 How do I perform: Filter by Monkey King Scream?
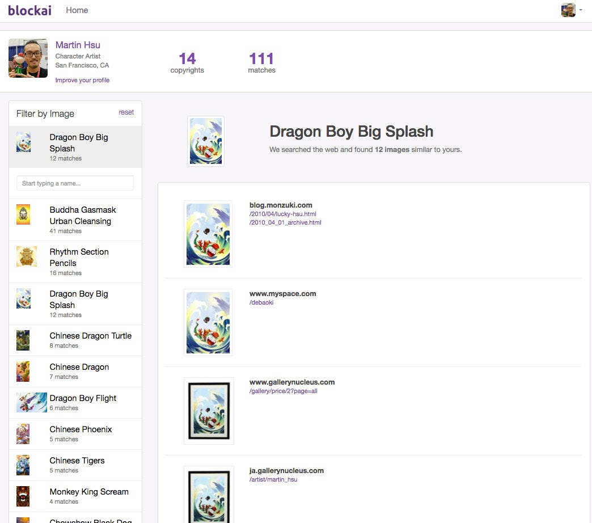pyautogui.click(x=75, y=496)
